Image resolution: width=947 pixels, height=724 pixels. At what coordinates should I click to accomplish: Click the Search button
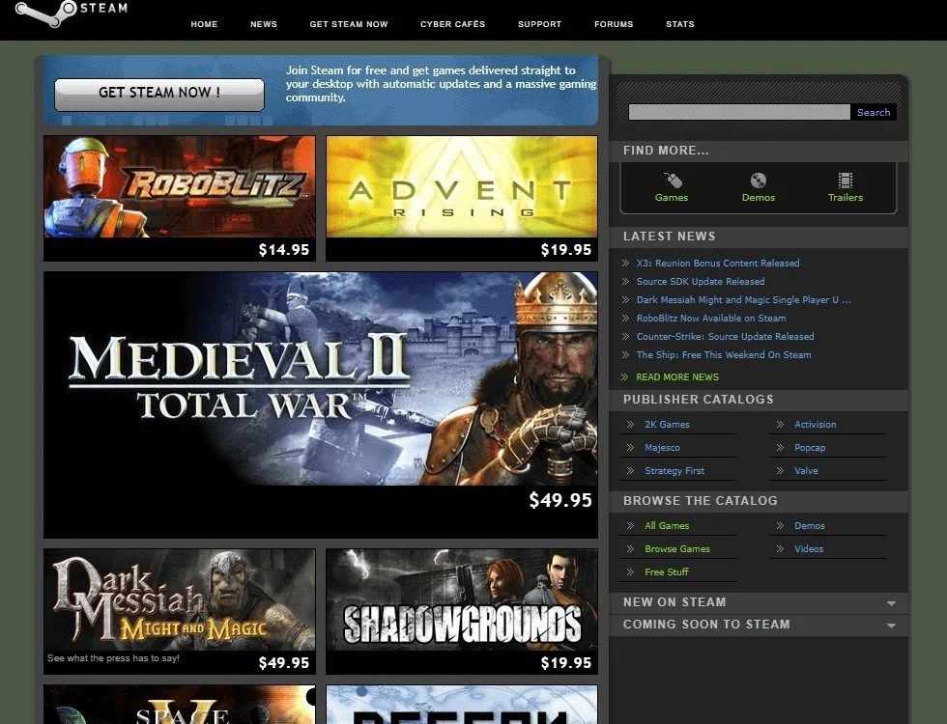[x=874, y=112]
